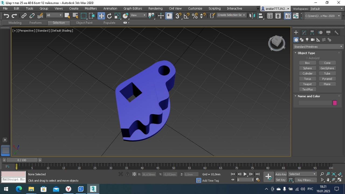Image resolution: width=345 pixels, height=194 pixels.
Task: Choose the Select Object tool
Action: (x=67, y=16)
